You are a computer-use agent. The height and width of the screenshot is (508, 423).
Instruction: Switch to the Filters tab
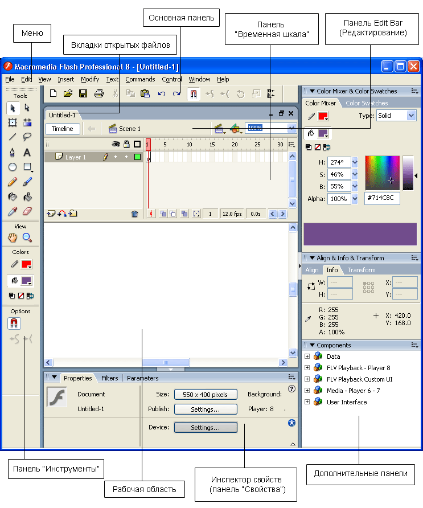click(109, 378)
